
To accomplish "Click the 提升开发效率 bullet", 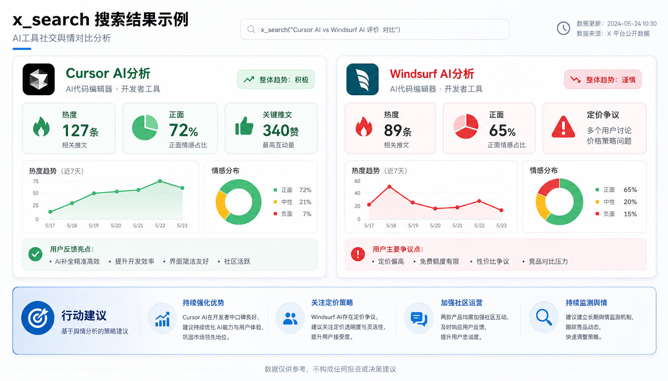I will click(x=135, y=262).
